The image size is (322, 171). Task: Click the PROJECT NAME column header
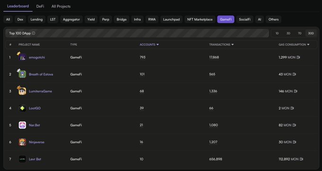click(29, 45)
